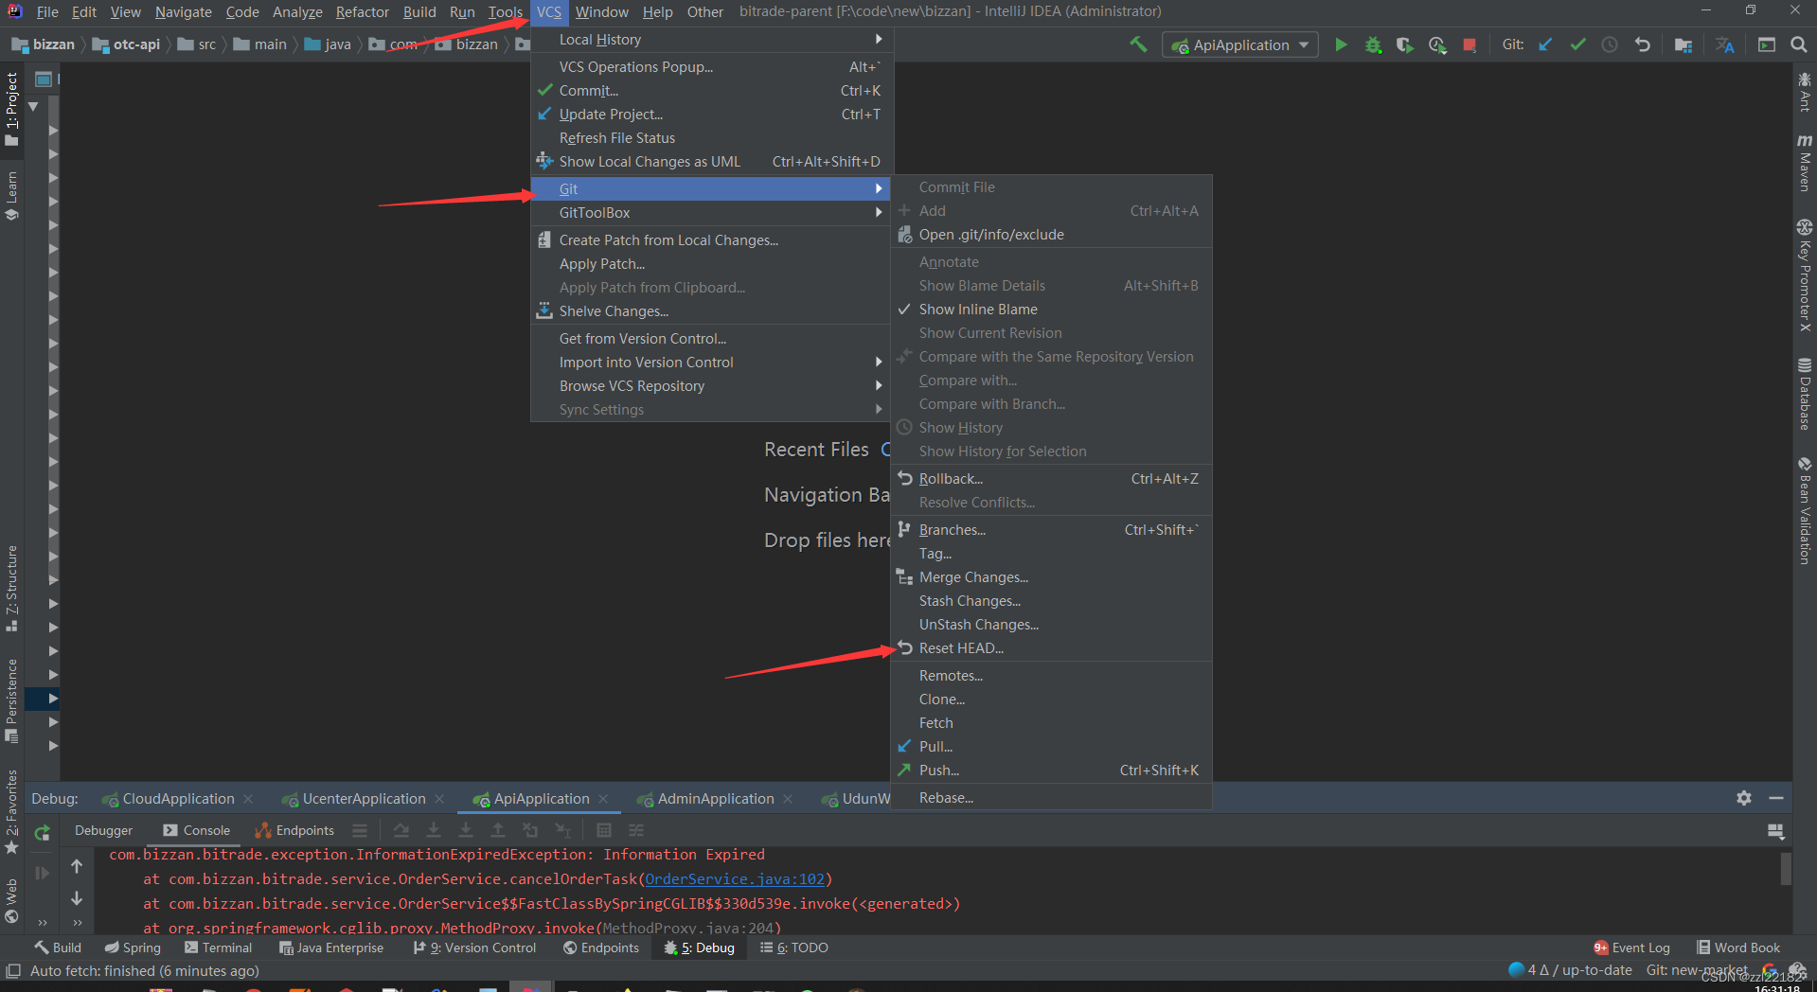Open the Maven side panel

point(1805,163)
